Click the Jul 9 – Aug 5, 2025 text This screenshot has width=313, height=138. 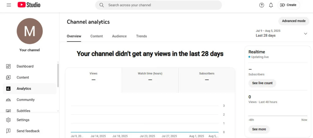[x=268, y=31]
